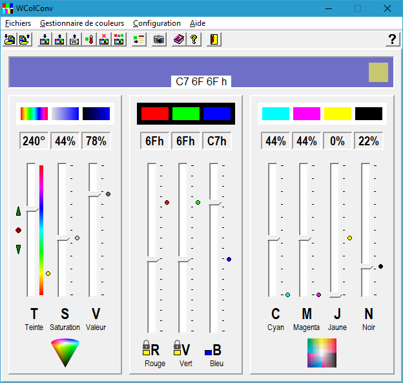Open the Aide menu

tap(198, 23)
